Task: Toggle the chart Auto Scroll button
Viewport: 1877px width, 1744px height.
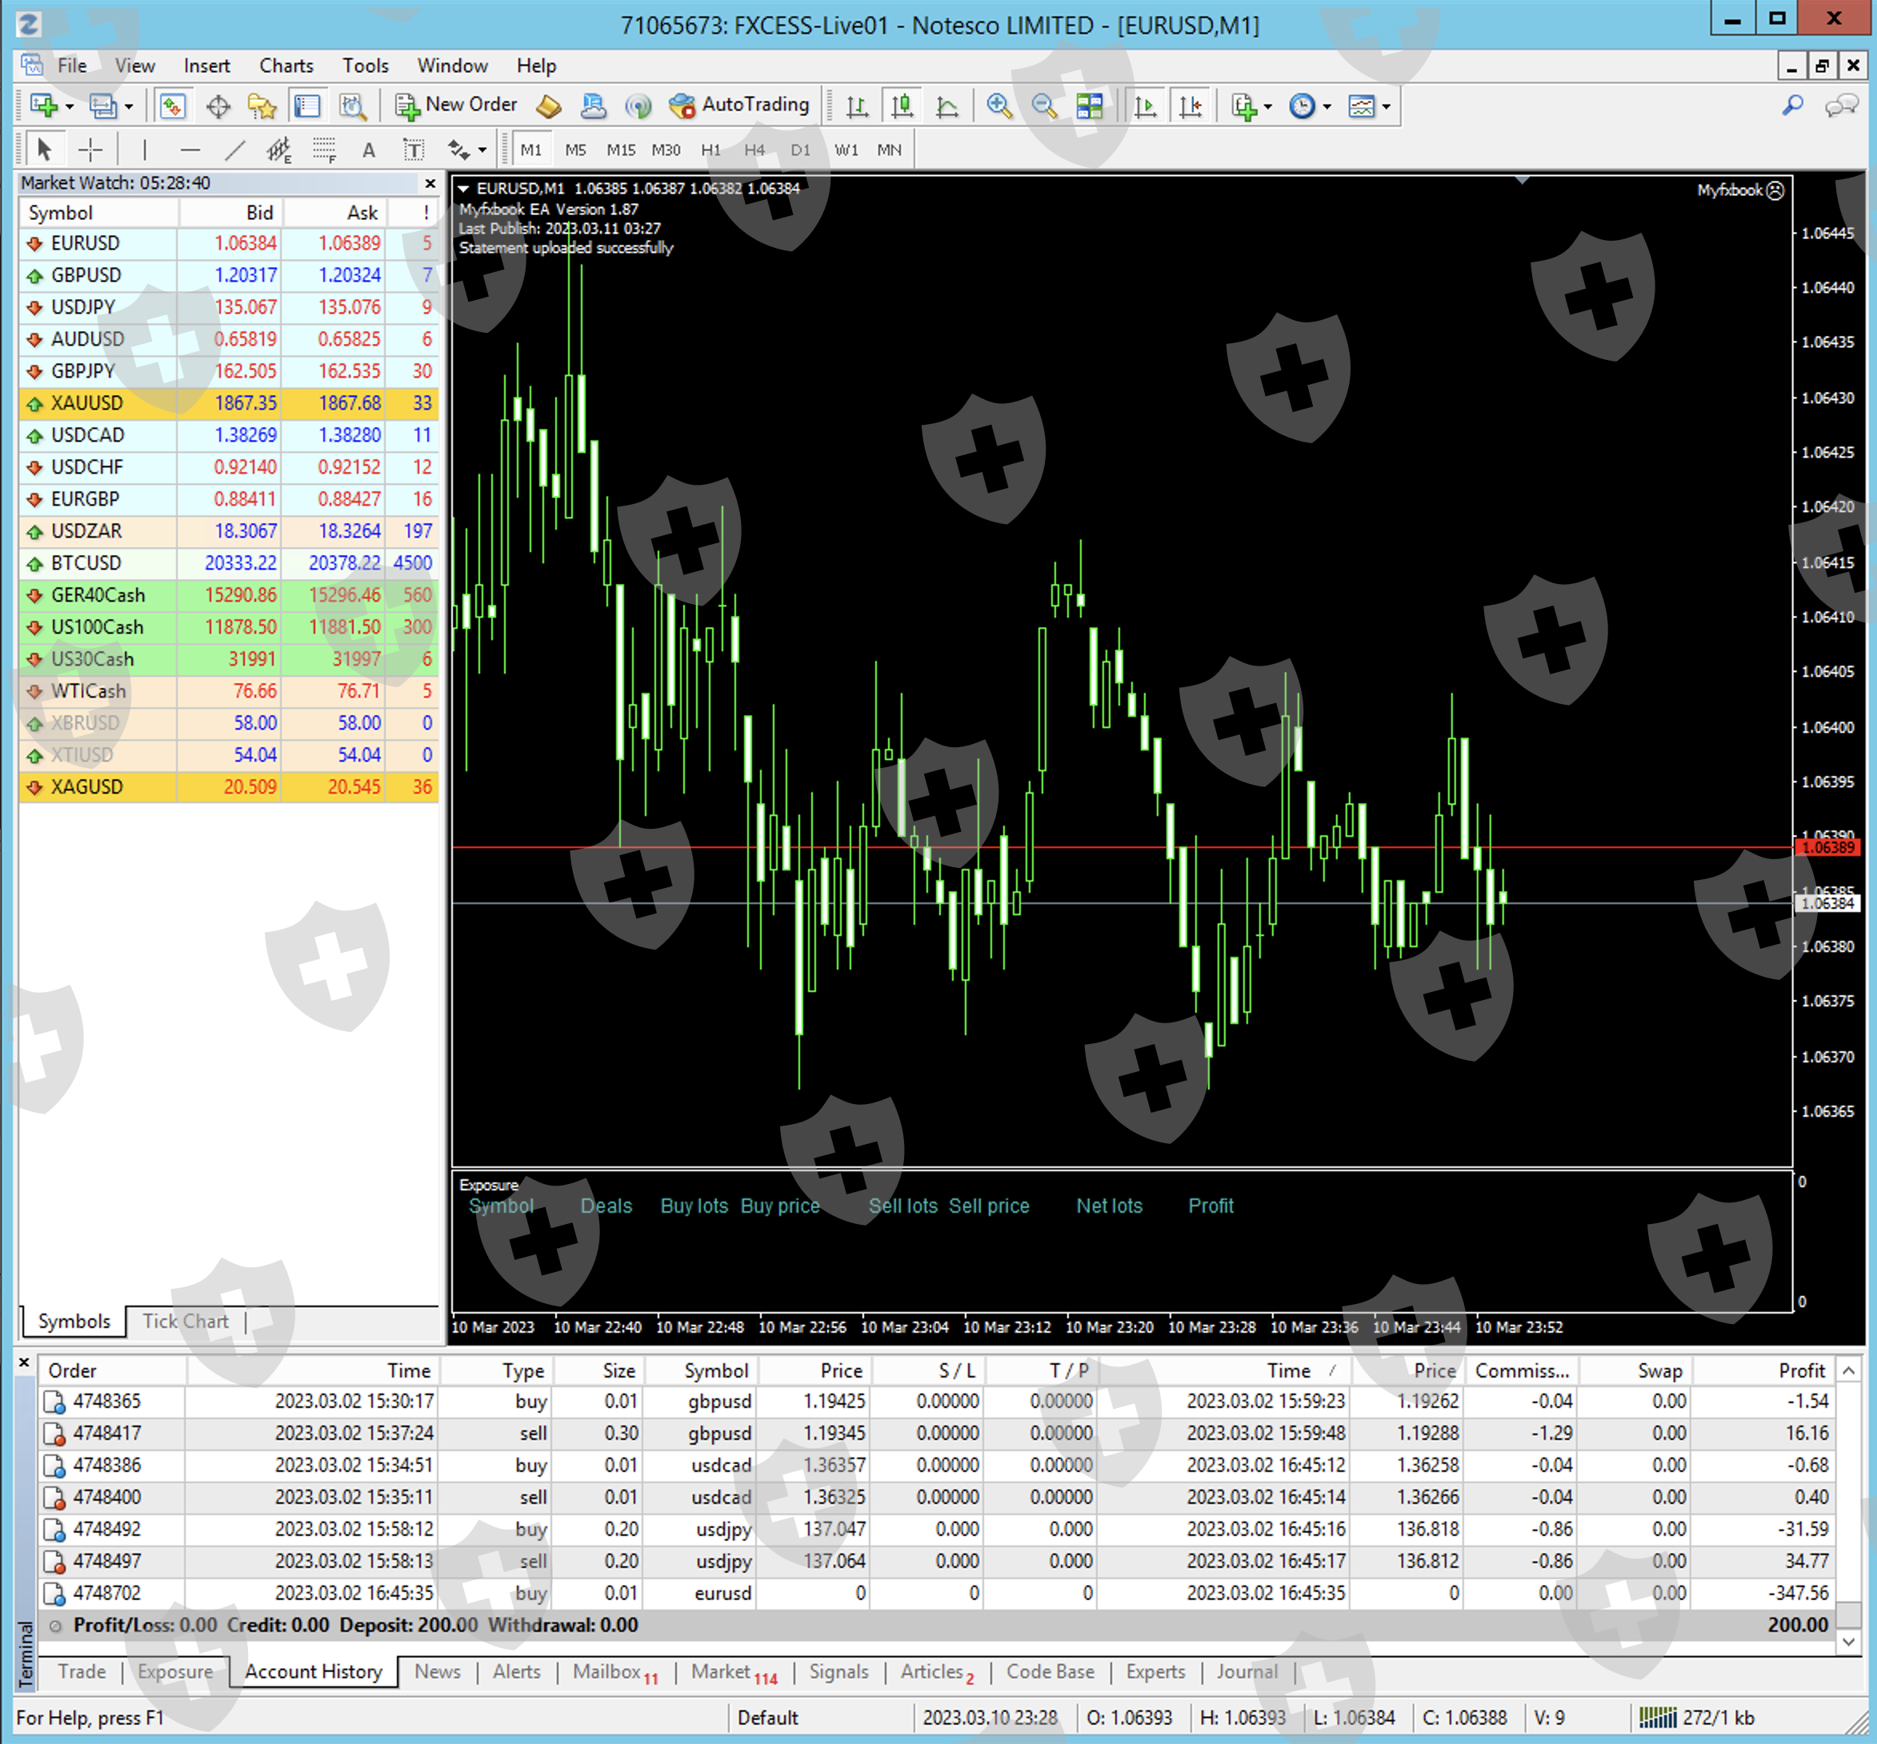Action: (x=1145, y=106)
